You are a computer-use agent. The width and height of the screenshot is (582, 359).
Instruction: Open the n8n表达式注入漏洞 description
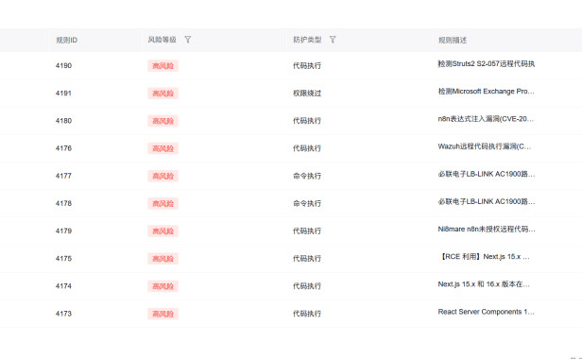coord(486,119)
